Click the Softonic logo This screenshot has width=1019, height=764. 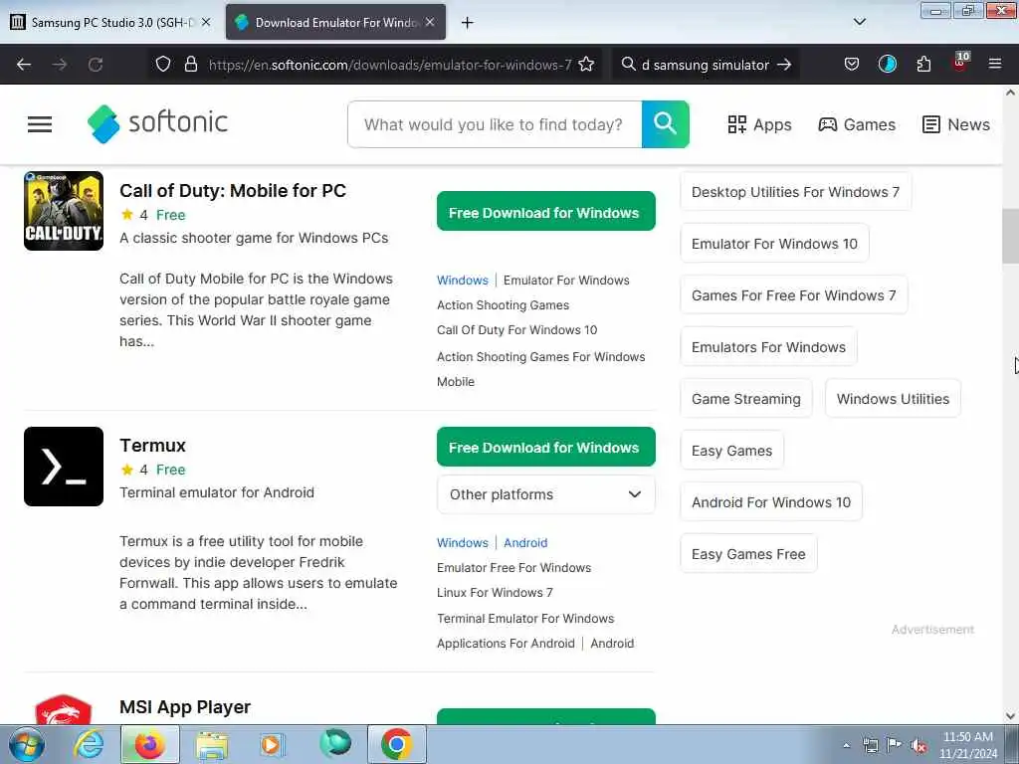click(x=158, y=123)
